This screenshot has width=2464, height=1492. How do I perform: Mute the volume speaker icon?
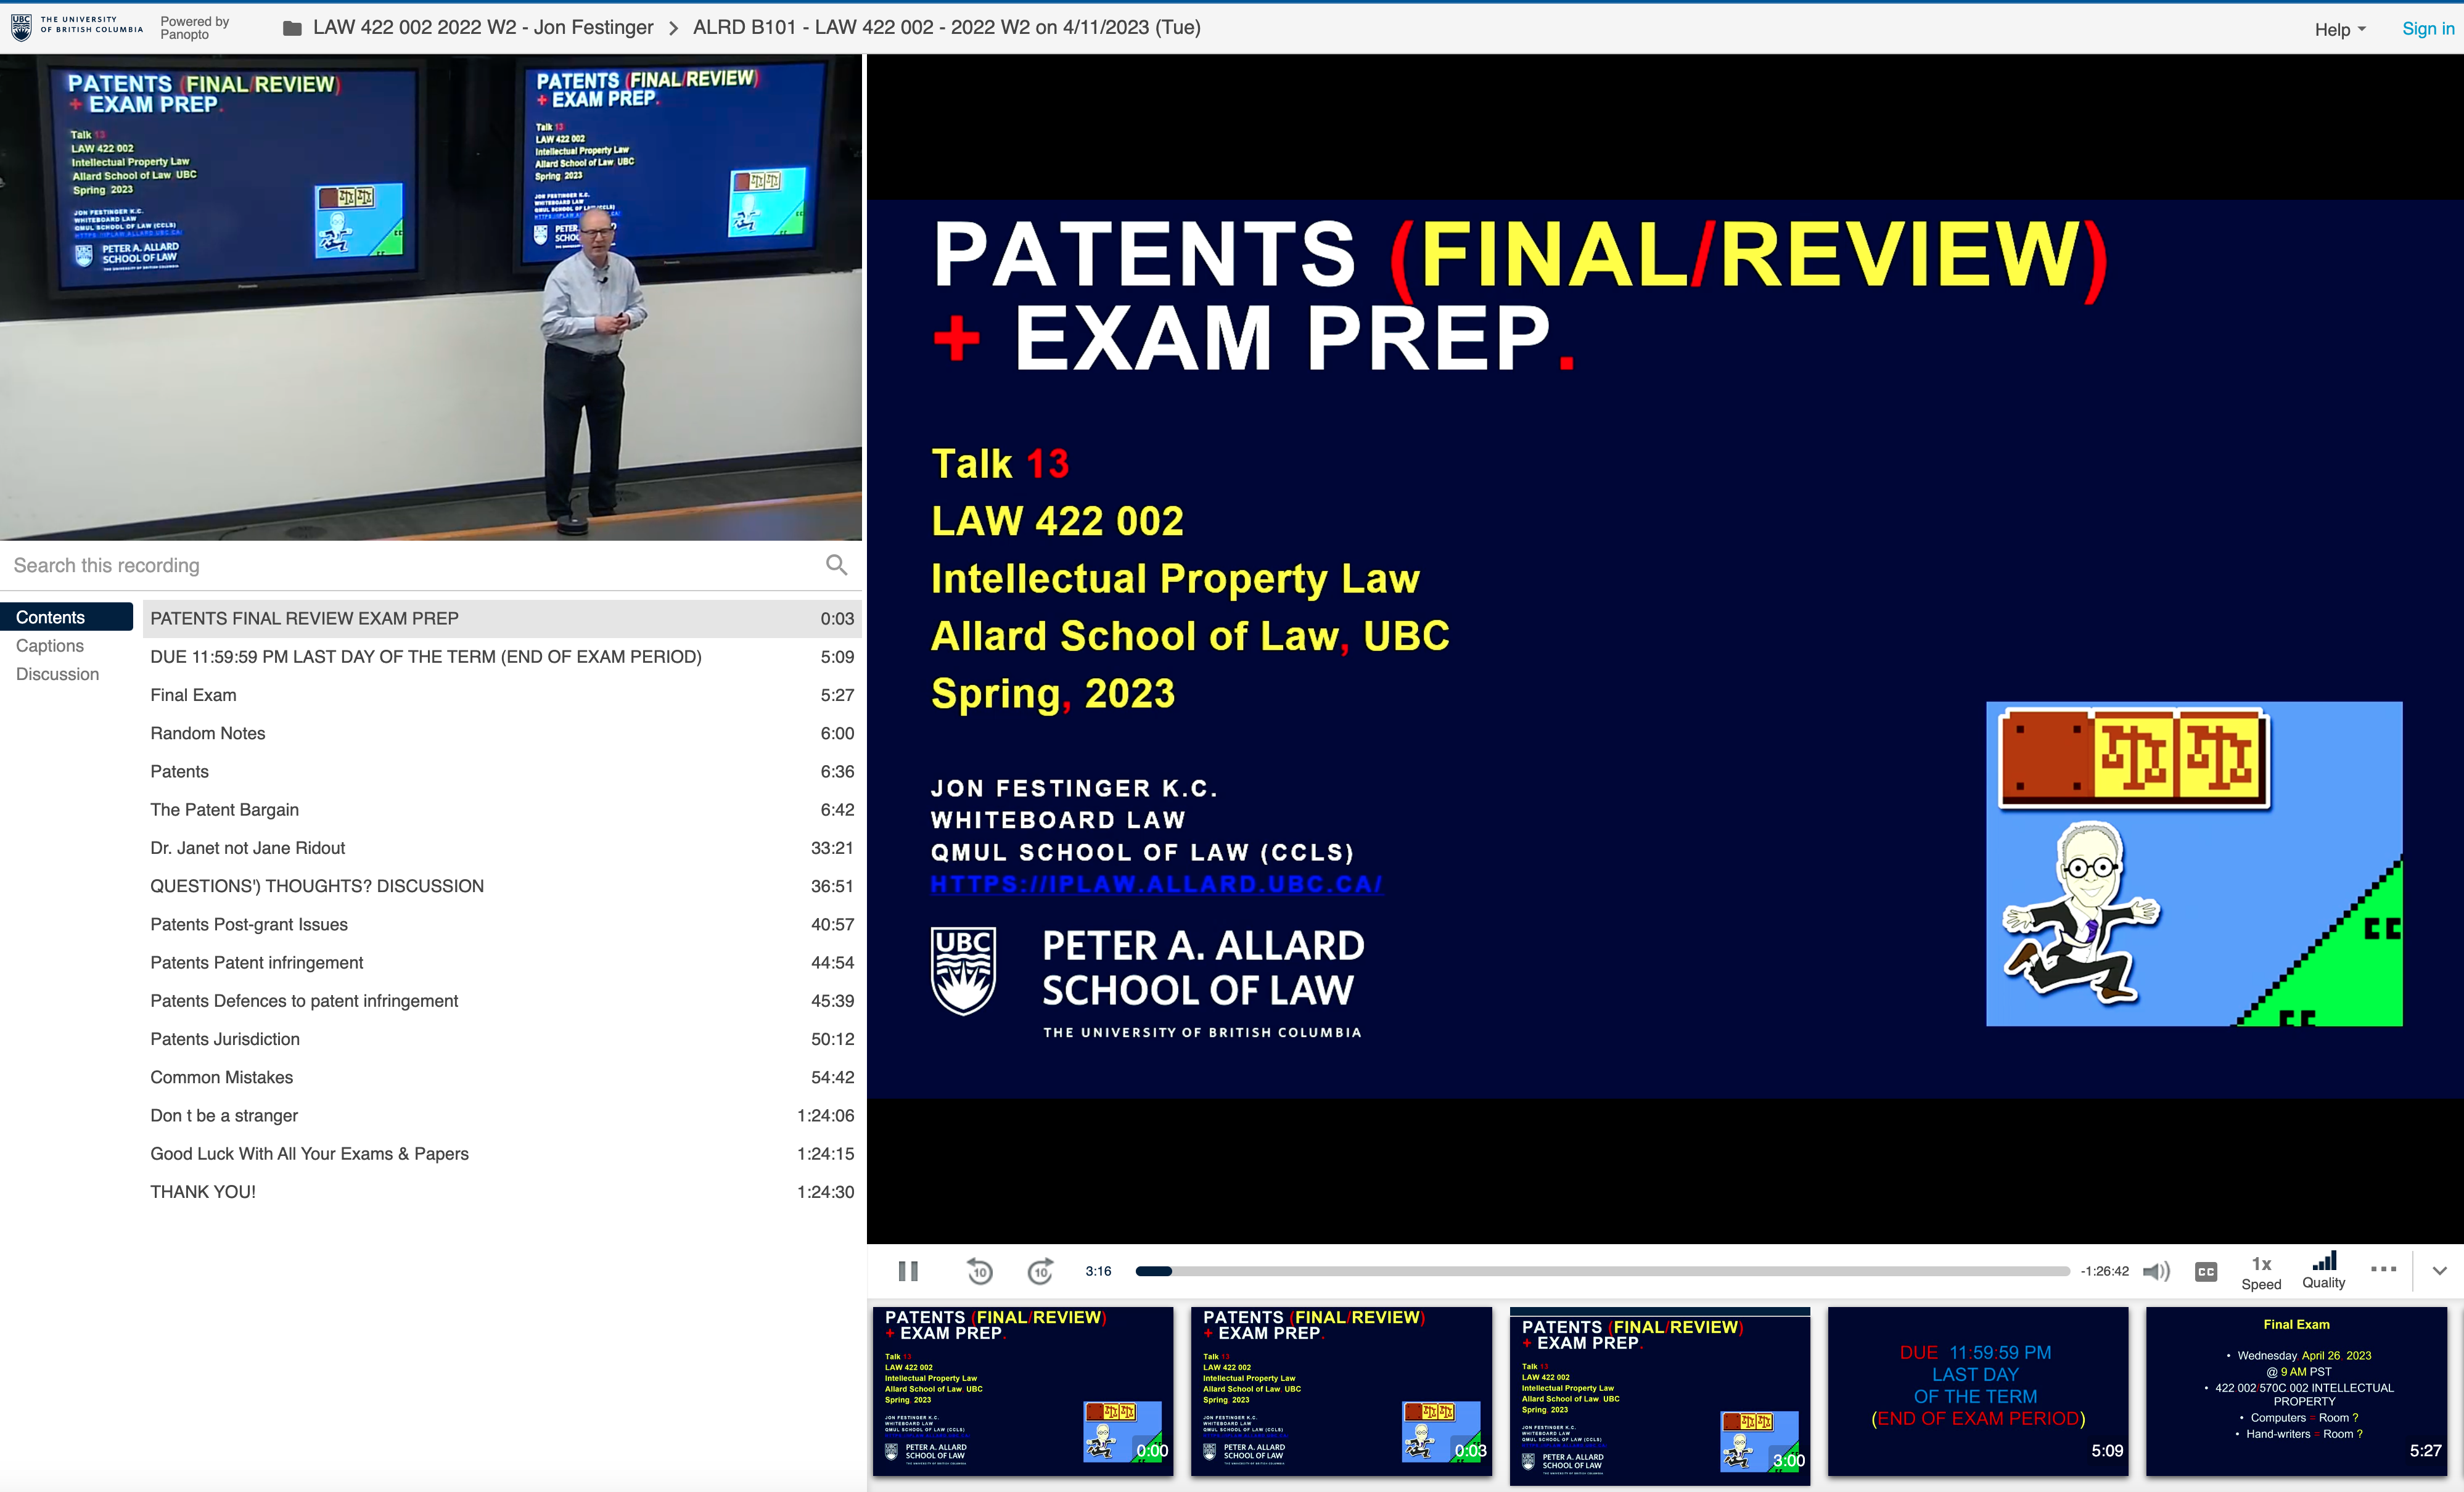pos(2156,1271)
